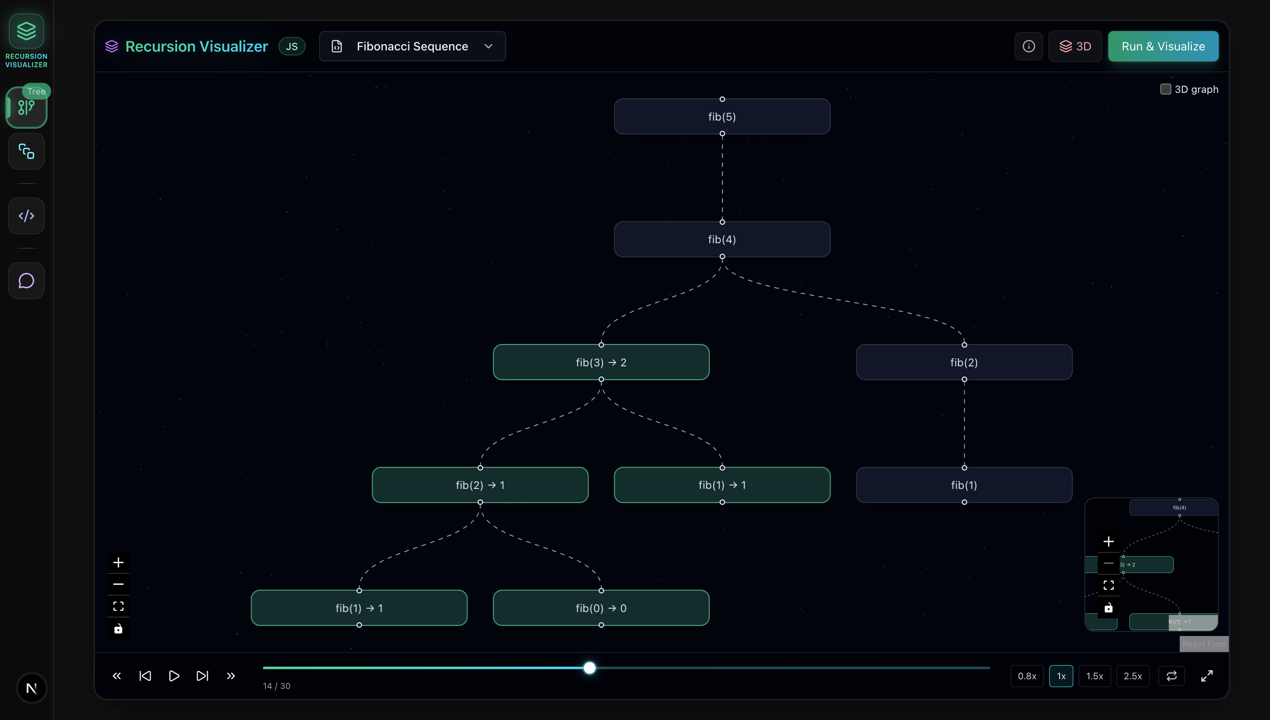
Task: Select the pending fib(1) node
Action: pyautogui.click(x=964, y=485)
